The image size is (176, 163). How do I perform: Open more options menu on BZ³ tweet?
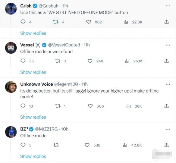click(x=168, y=129)
